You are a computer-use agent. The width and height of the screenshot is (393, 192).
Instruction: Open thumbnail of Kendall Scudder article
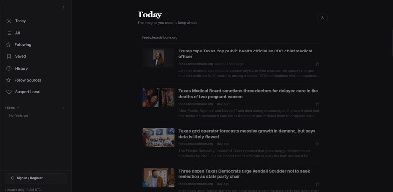point(158,178)
